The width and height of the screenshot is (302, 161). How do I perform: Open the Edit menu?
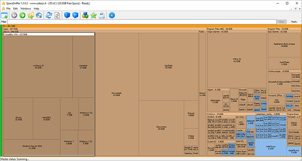[x=16, y=8]
